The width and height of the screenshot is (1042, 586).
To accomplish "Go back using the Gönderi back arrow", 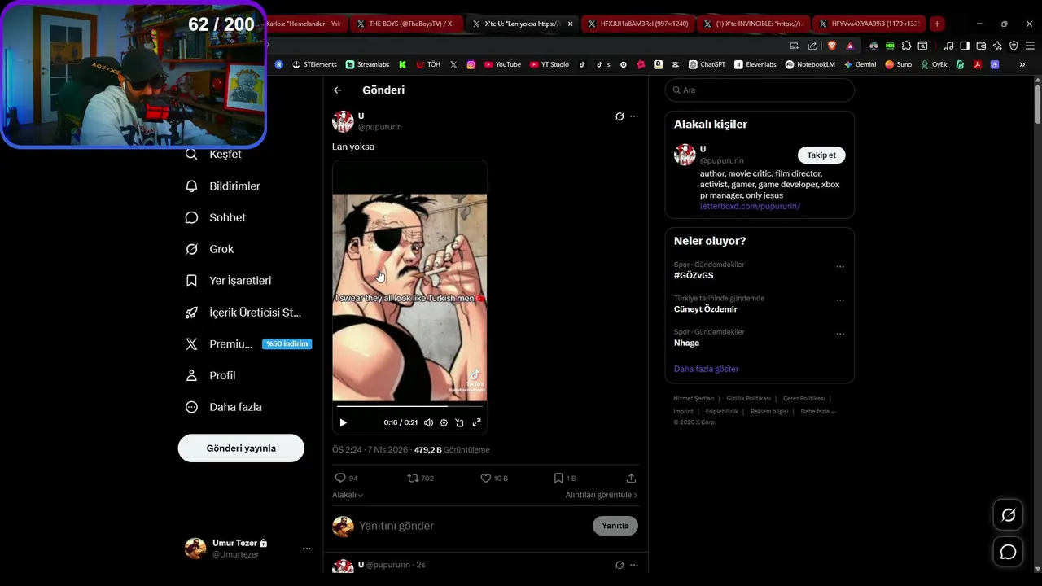I will tap(338, 90).
